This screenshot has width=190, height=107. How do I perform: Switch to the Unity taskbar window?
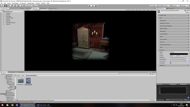click(28, 105)
